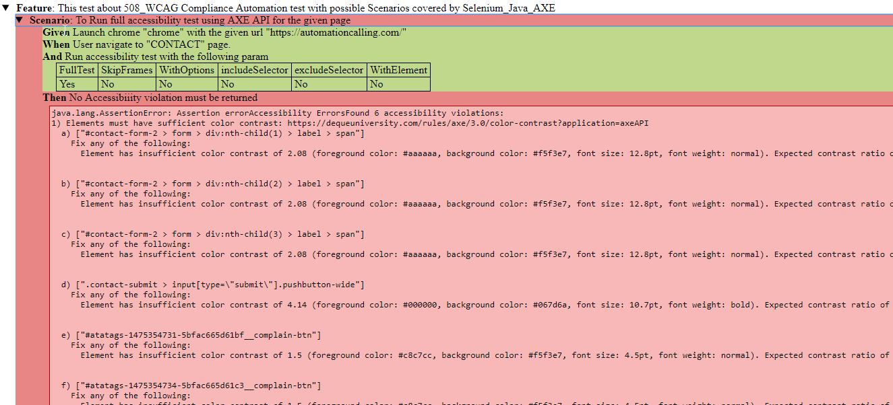893x405 pixels.
Task: Click the java.lang.AssertionError message line
Action: click(x=277, y=113)
